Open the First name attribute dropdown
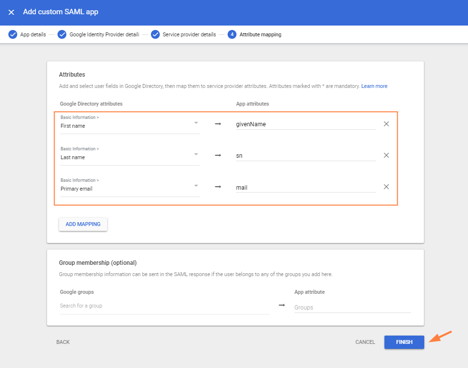The image size is (468, 368). (x=196, y=123)
